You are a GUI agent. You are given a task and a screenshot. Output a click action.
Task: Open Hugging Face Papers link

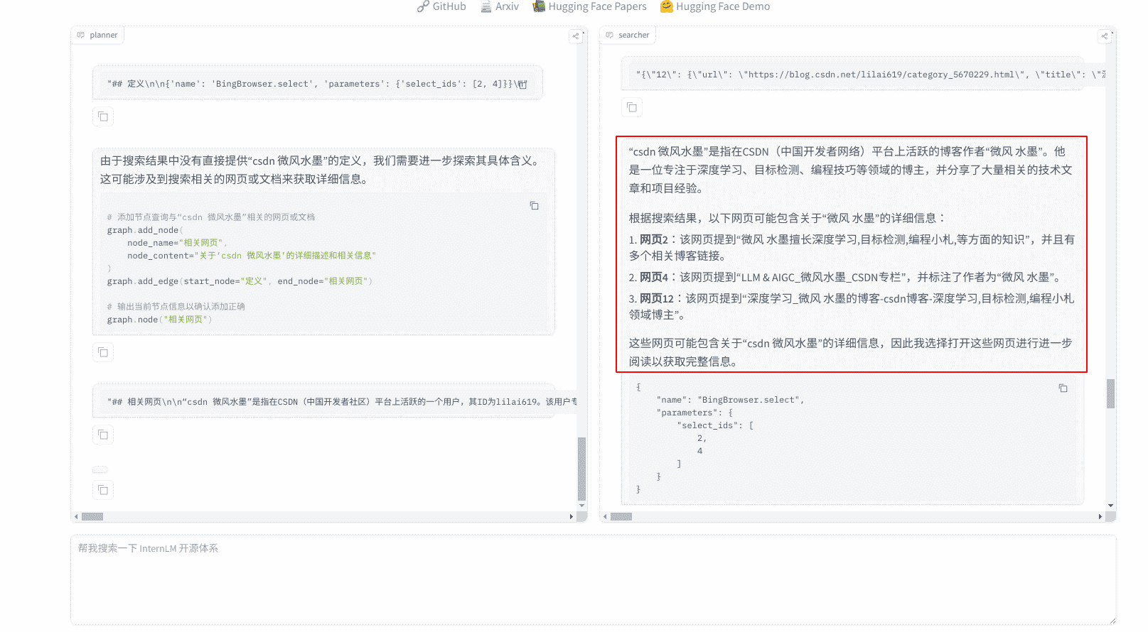pyautogui.click(x=590, y=6)
